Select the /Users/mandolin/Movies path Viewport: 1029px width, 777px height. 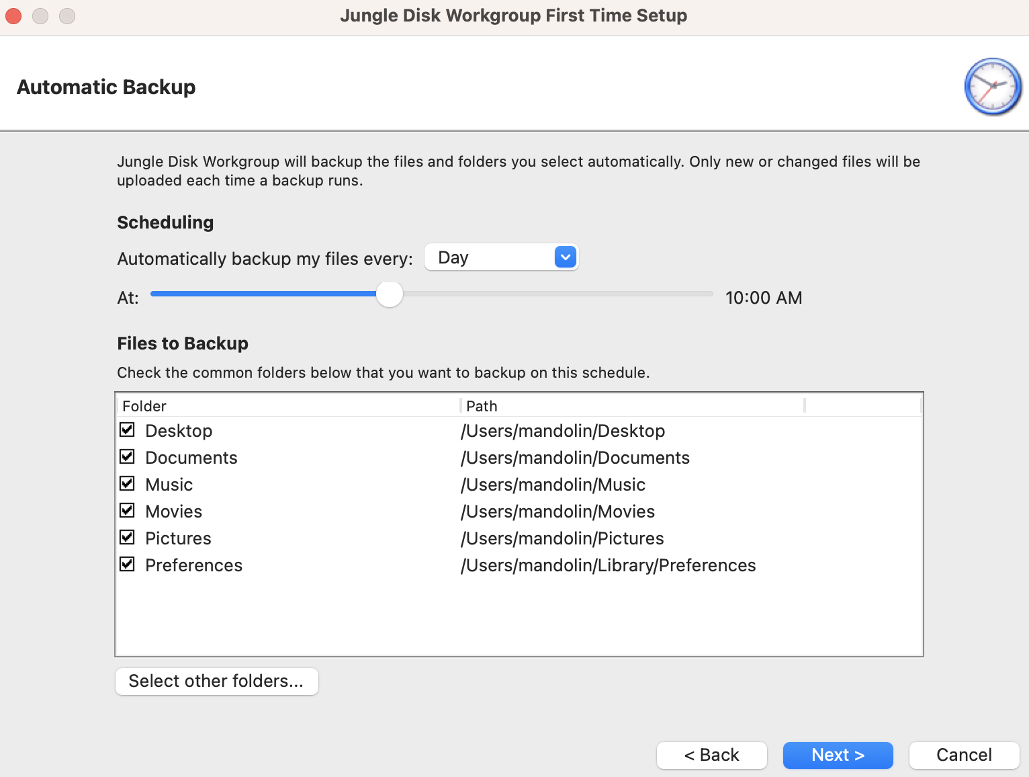(557, 512)
